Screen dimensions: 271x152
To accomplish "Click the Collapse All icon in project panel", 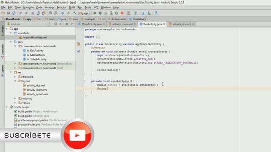I will (x=60, y=24).
